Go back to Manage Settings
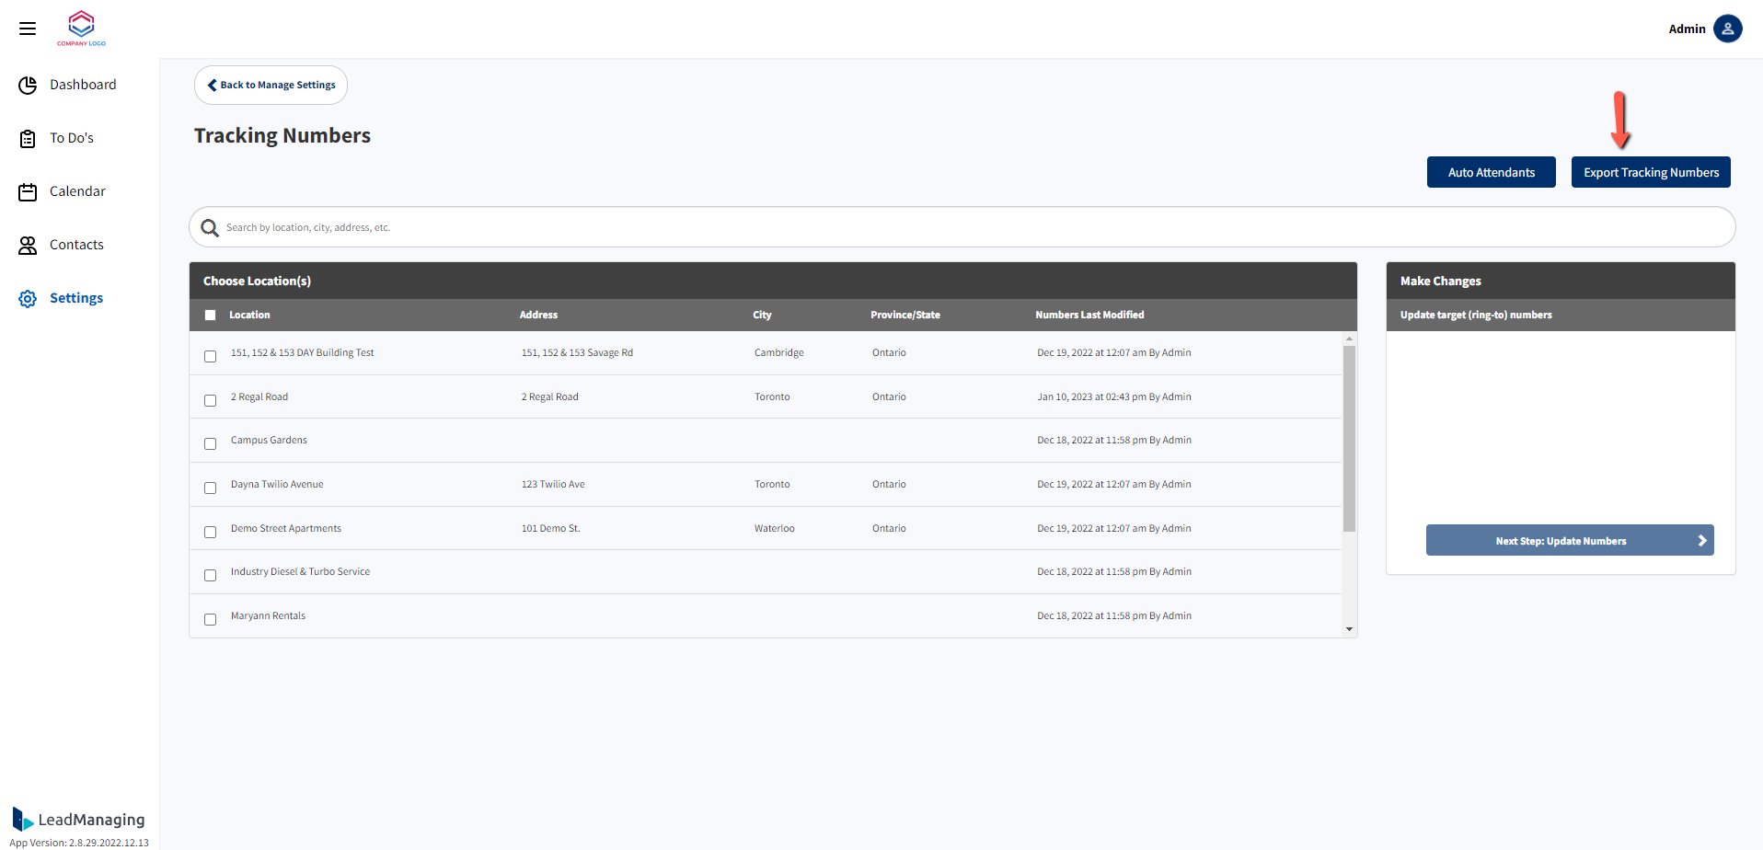This screenshot has height=850, width=1763. 271,86
